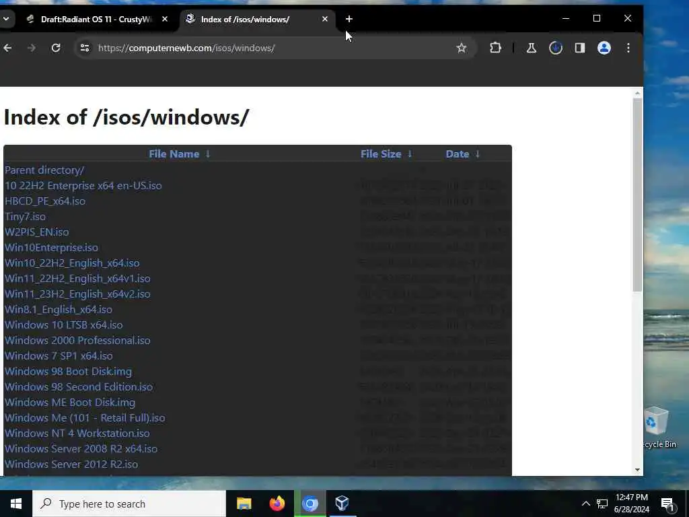Image resolution: width=689 pixels, height=517 pixels.
Task: Sort listing by Date
Action: pyautogui.click(x=457, y=154)
